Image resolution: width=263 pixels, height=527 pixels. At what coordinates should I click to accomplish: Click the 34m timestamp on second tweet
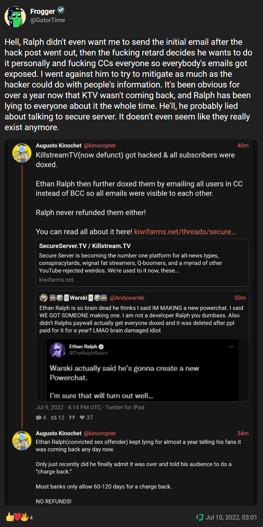[243, 433]
